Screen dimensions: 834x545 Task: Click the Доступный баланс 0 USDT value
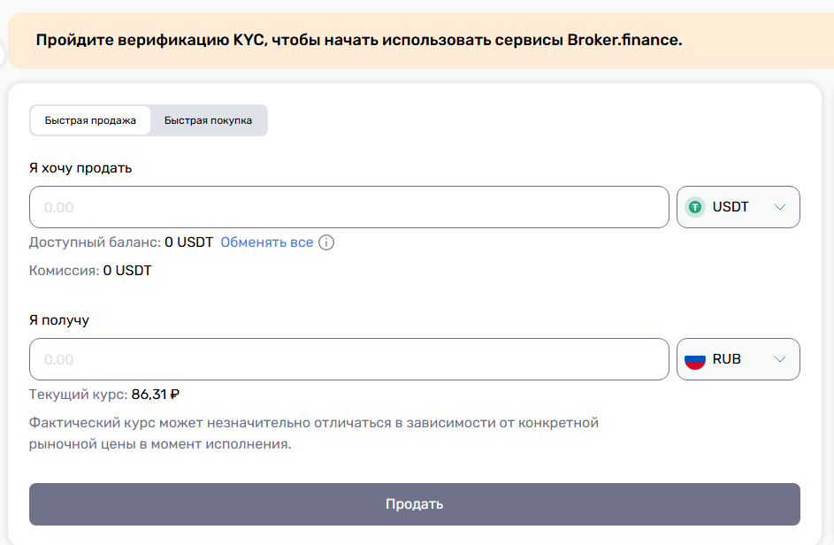click(x=188, y=242)
